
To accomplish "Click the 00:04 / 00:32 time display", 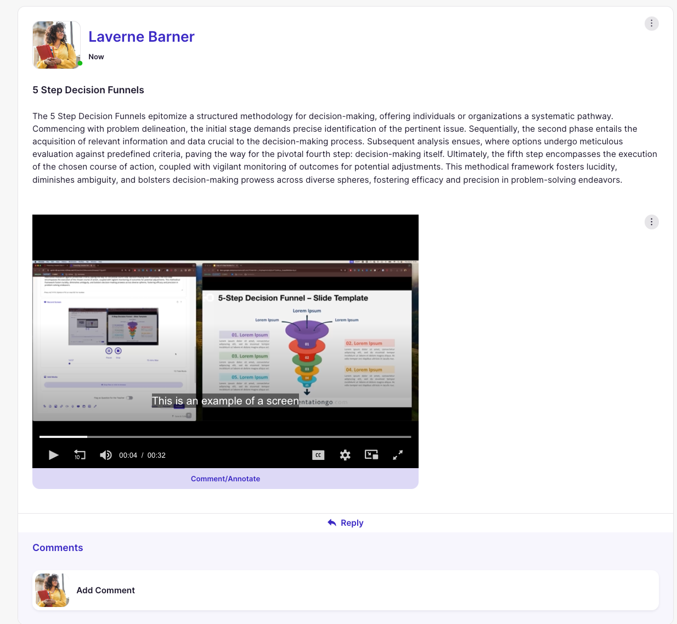I will click(142, 455).
